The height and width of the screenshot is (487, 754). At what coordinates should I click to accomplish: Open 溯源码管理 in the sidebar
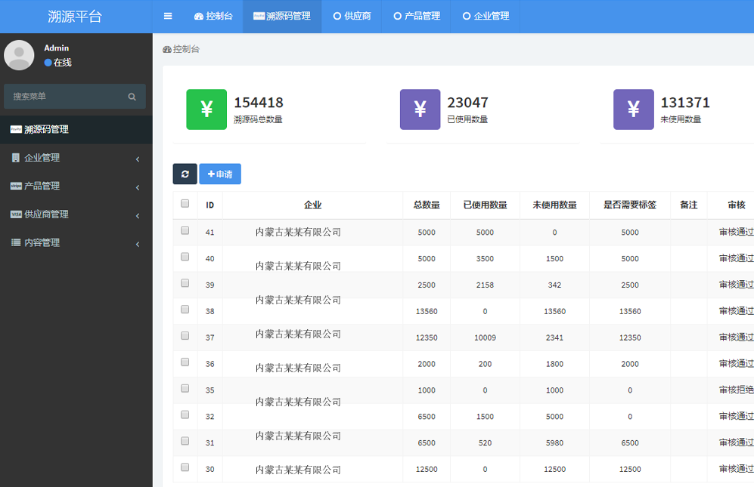click(76, 130)
